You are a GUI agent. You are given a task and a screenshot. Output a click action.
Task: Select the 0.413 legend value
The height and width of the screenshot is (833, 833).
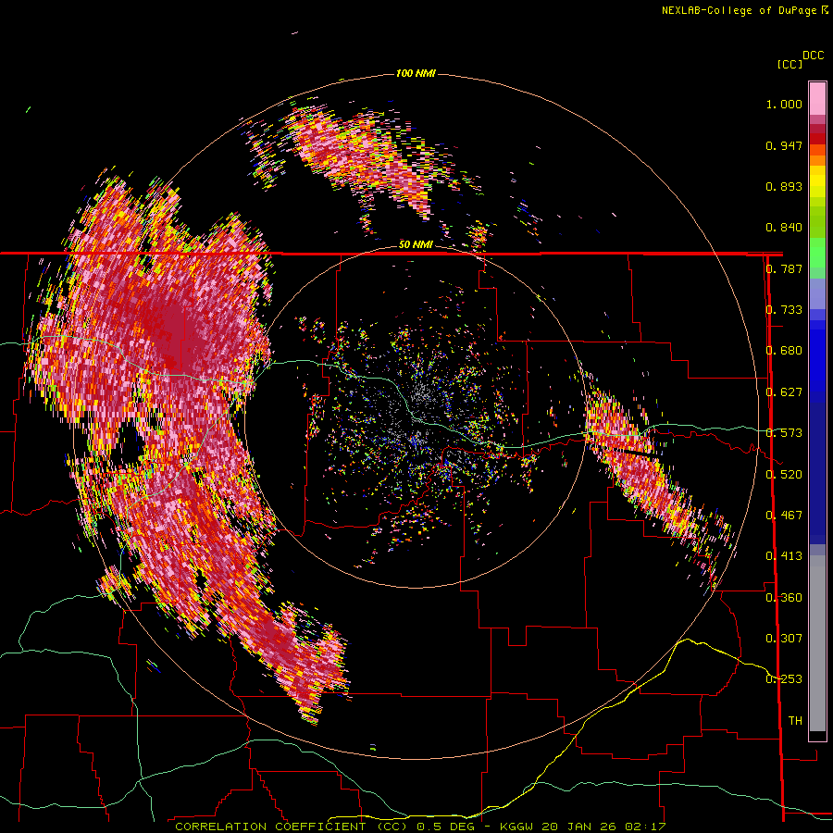point(784,556)
